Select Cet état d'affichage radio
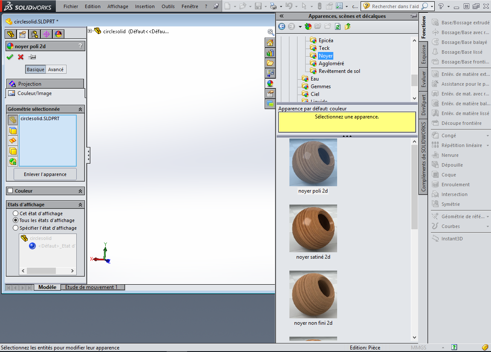The image size is (491, 352). point(15,213)
